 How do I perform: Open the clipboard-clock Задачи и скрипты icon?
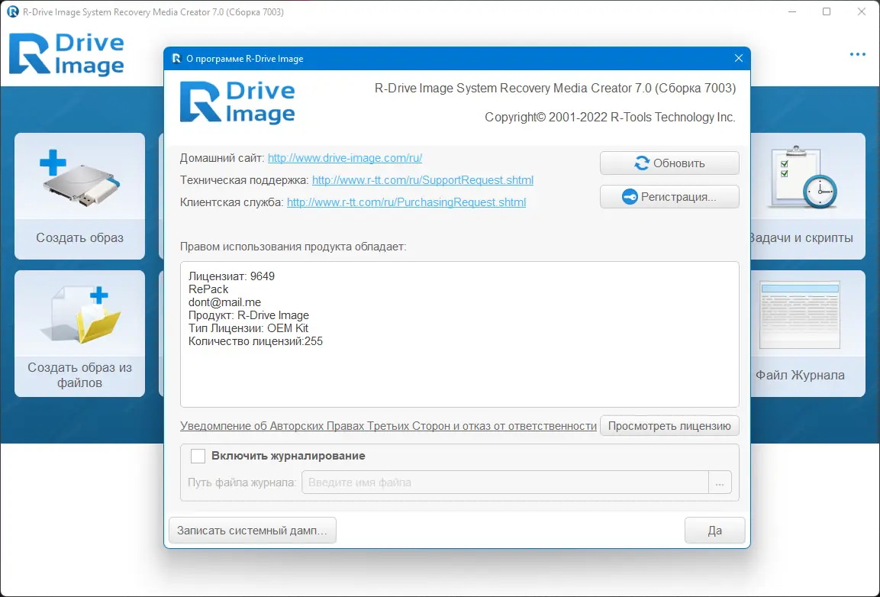pyautogui.click(x=801, y=177)
